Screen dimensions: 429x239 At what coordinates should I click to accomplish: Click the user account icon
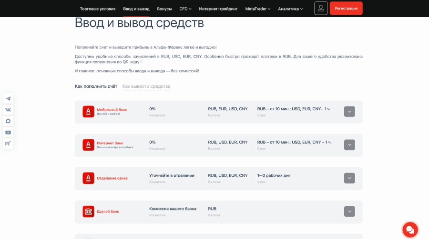tap(321, 8)
